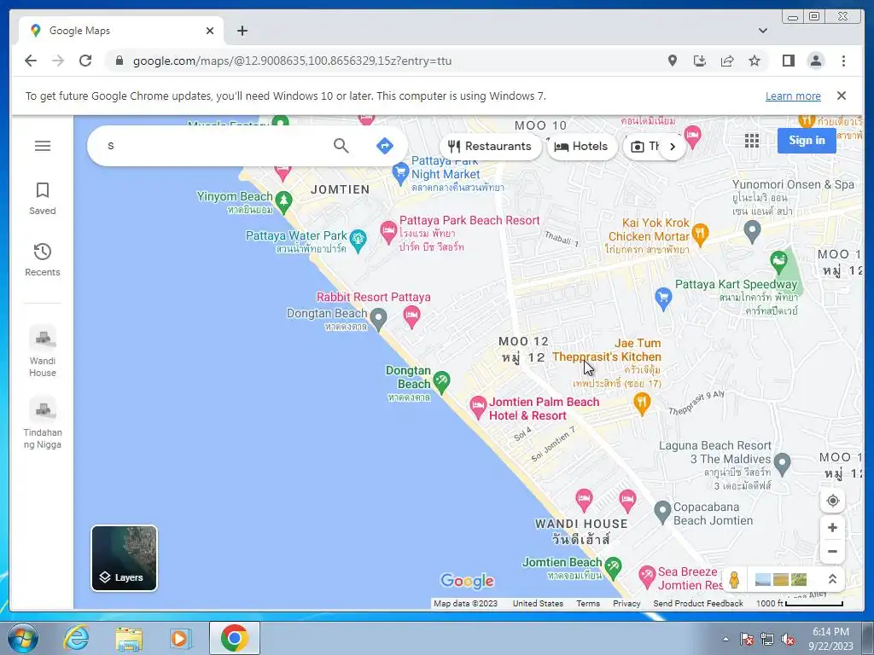Select the Street View pegman
The height and width of the screenshot is (655, 874).
735,579
